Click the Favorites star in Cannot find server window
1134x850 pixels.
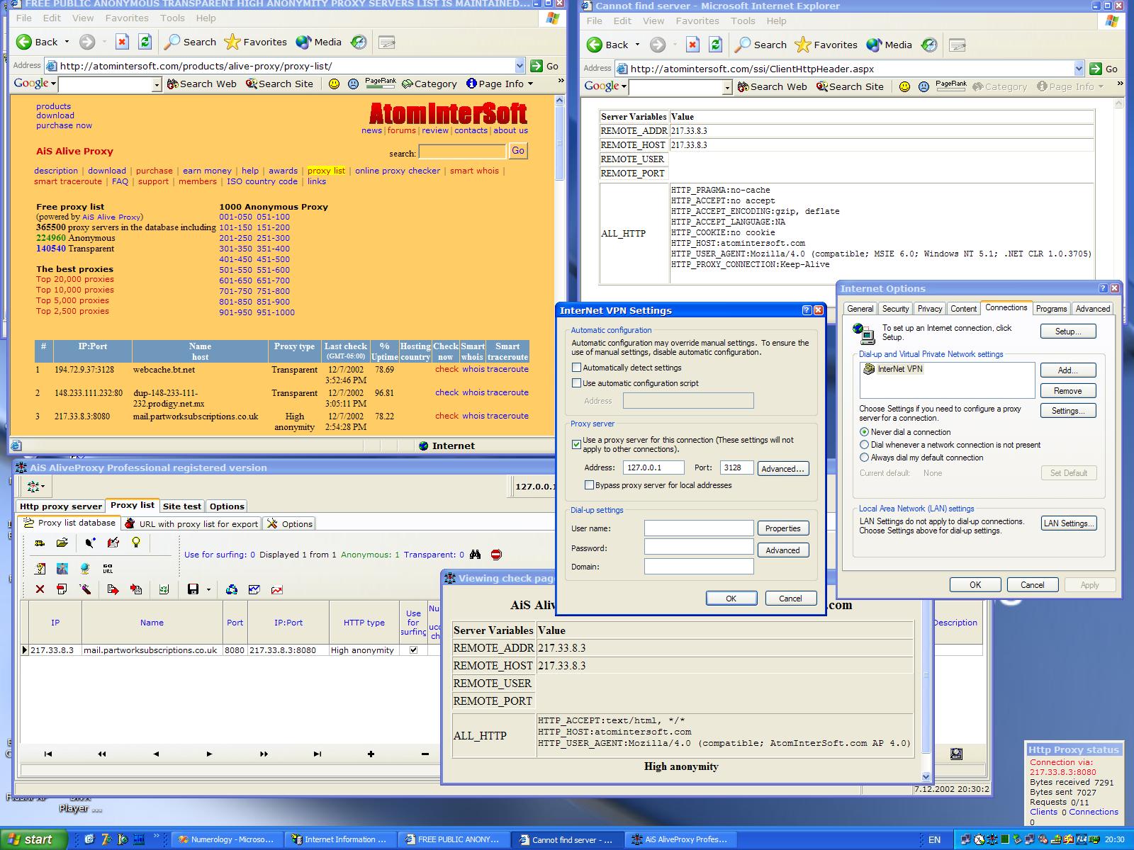[x=802, y=45]
